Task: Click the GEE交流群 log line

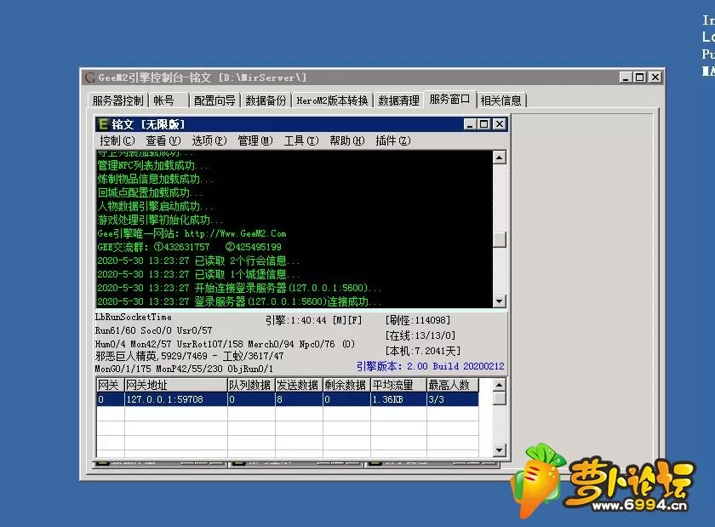Action: pyautogui.click(x=189, y=247)
